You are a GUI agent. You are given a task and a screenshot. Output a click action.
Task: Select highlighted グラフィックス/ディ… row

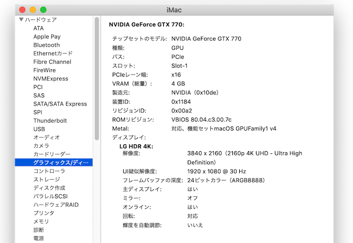click(x=54, y=162)
